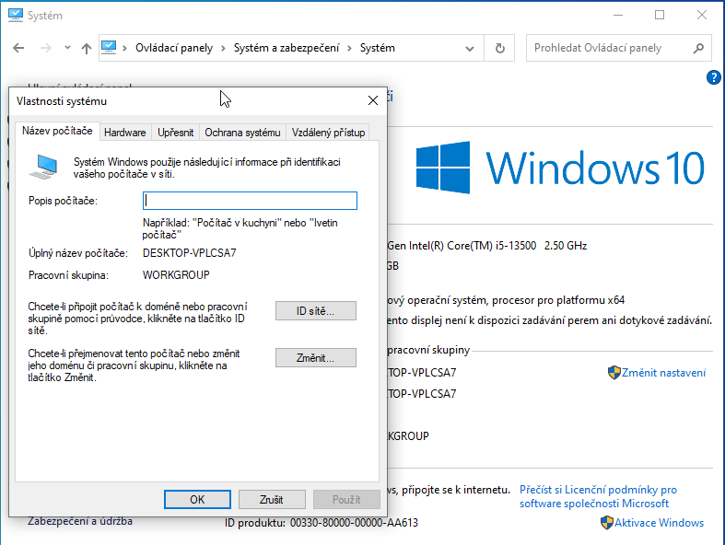Focus the Popis počítače text field
The width and height of the screenshot is (725, 545).
250,201
